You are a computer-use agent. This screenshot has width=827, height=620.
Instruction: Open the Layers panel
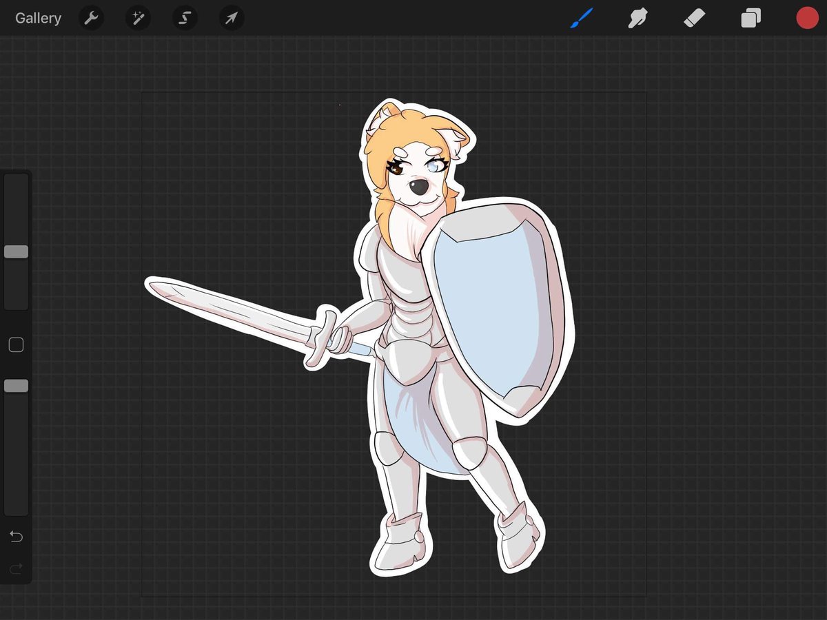coord(751,18)
